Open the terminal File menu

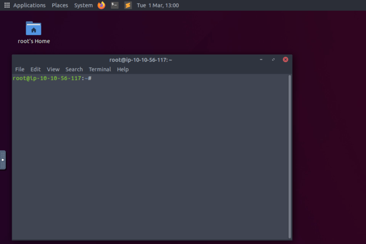[20, 69]
